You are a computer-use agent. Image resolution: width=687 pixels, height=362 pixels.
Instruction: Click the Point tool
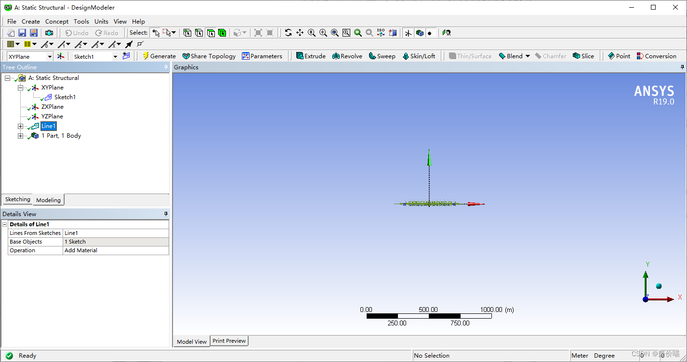(619, 56)
